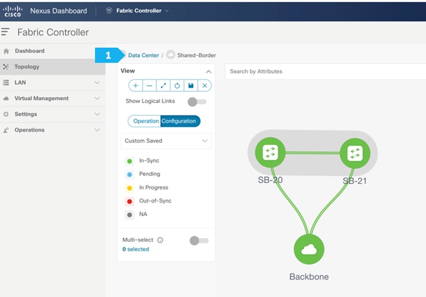Click the Dashboard home icon
Screen dimensions: 426x297
6,51
